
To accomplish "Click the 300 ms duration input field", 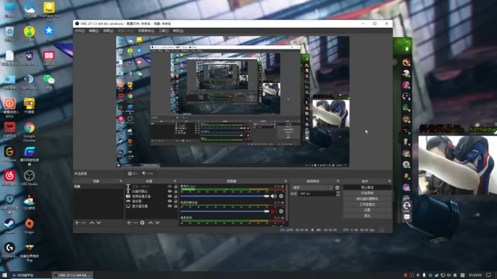I will 317,193.
